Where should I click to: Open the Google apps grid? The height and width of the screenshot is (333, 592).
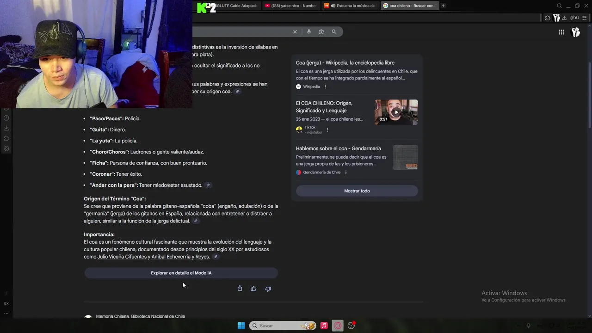[x=561, y=32]
